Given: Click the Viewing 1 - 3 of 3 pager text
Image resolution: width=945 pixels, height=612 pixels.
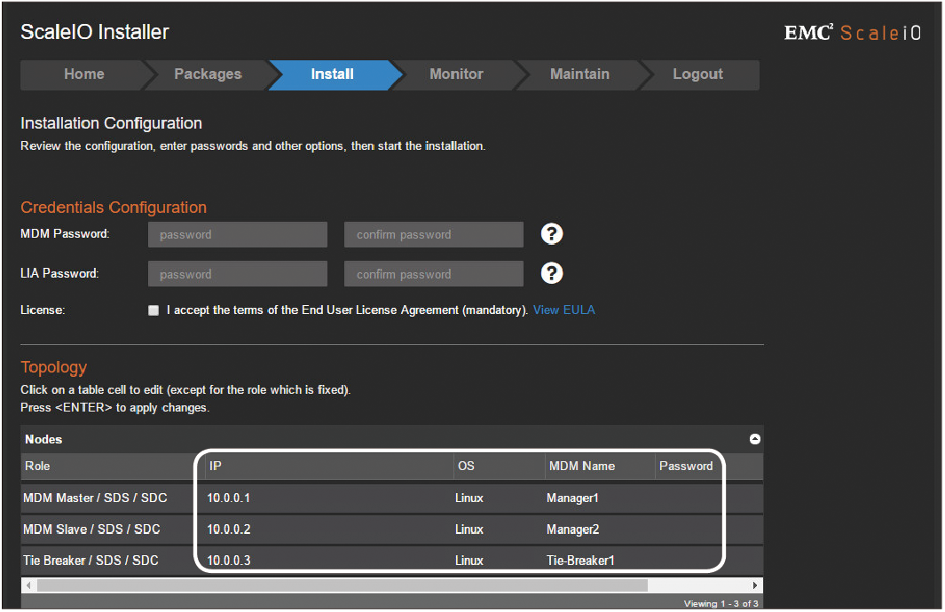Looking at the screenshot, I should (721, 603).
